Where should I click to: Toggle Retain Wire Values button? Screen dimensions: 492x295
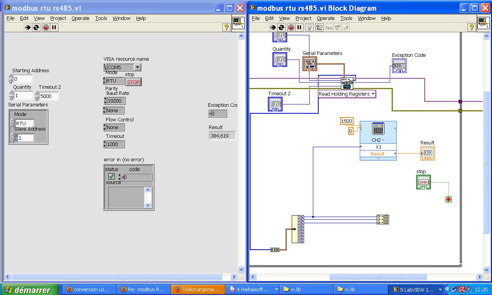tap(319, 27)
